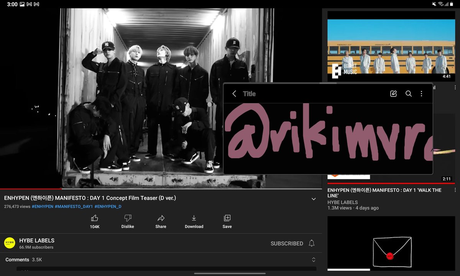Open the #MANIFESTO_DAY1 hashtag link

[74, 207]
